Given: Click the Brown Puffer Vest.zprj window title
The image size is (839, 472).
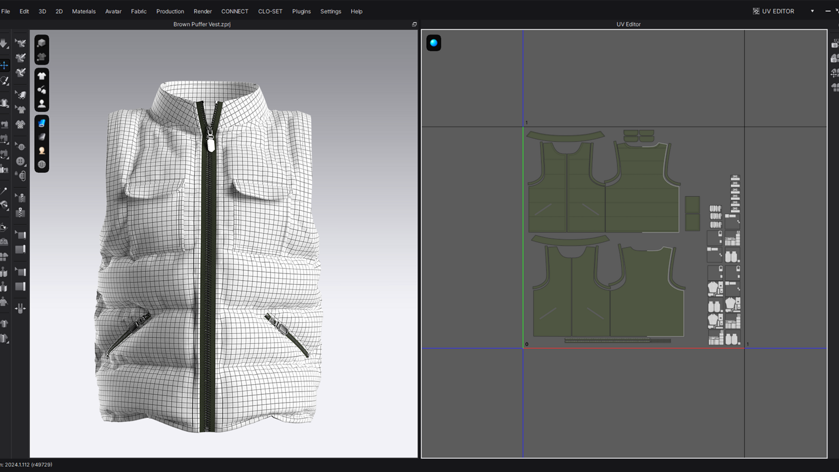Looking at the screenshot, I should click(x=202, y=25).
